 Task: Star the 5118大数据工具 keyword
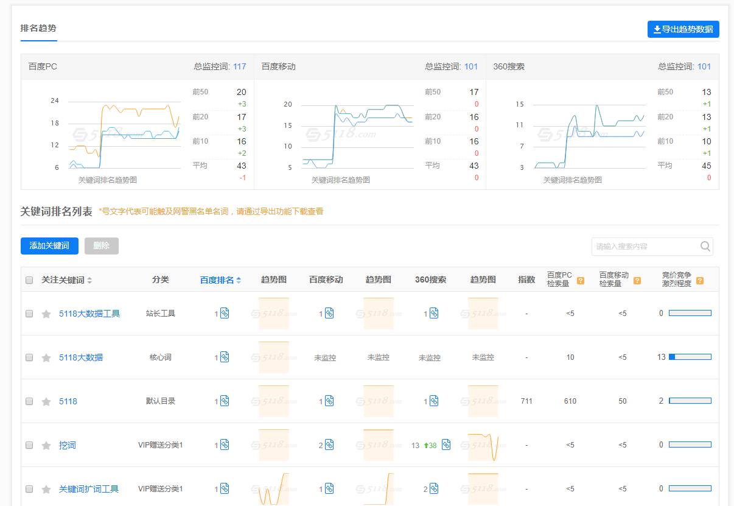(46, 314)
